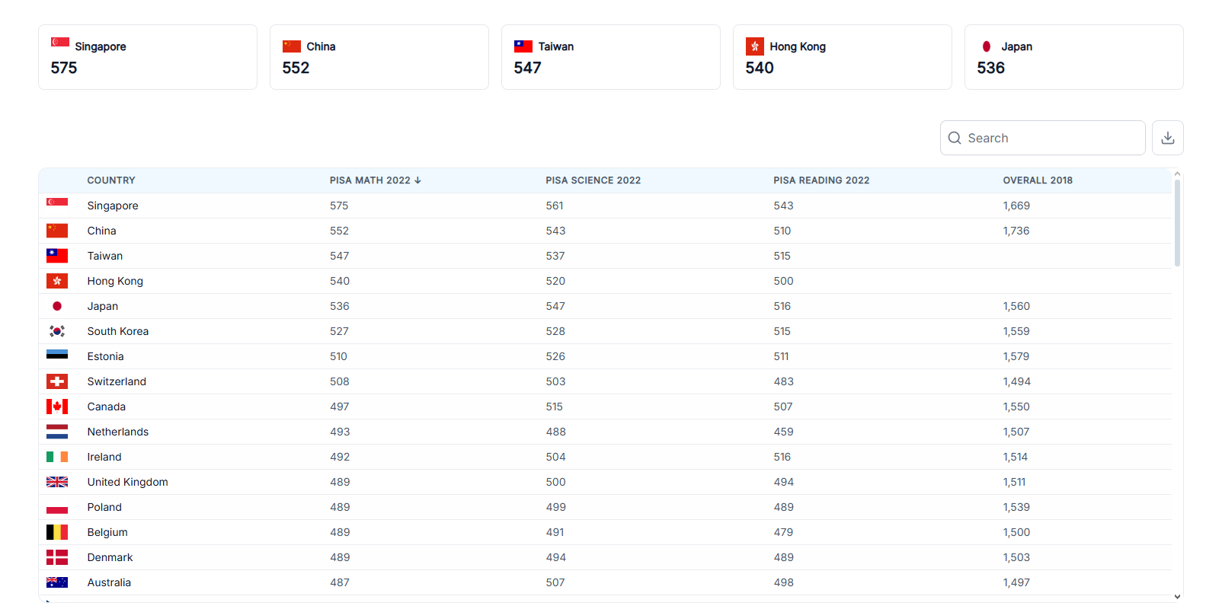Select Switzerland country name
This screenshot has width=1222, height=606.
117,381
